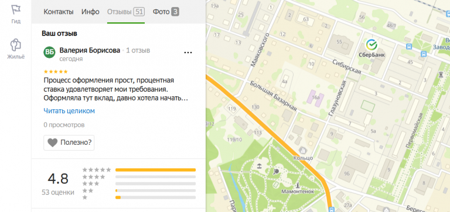Click the Маяковского street label

click(260, 50)
